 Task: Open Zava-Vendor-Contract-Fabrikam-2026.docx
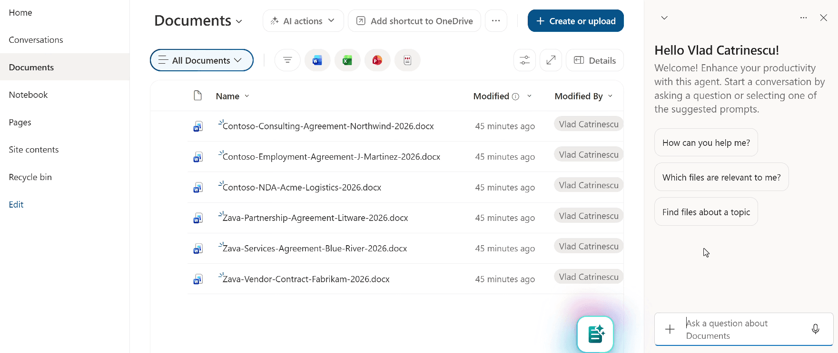coord(306,279)
